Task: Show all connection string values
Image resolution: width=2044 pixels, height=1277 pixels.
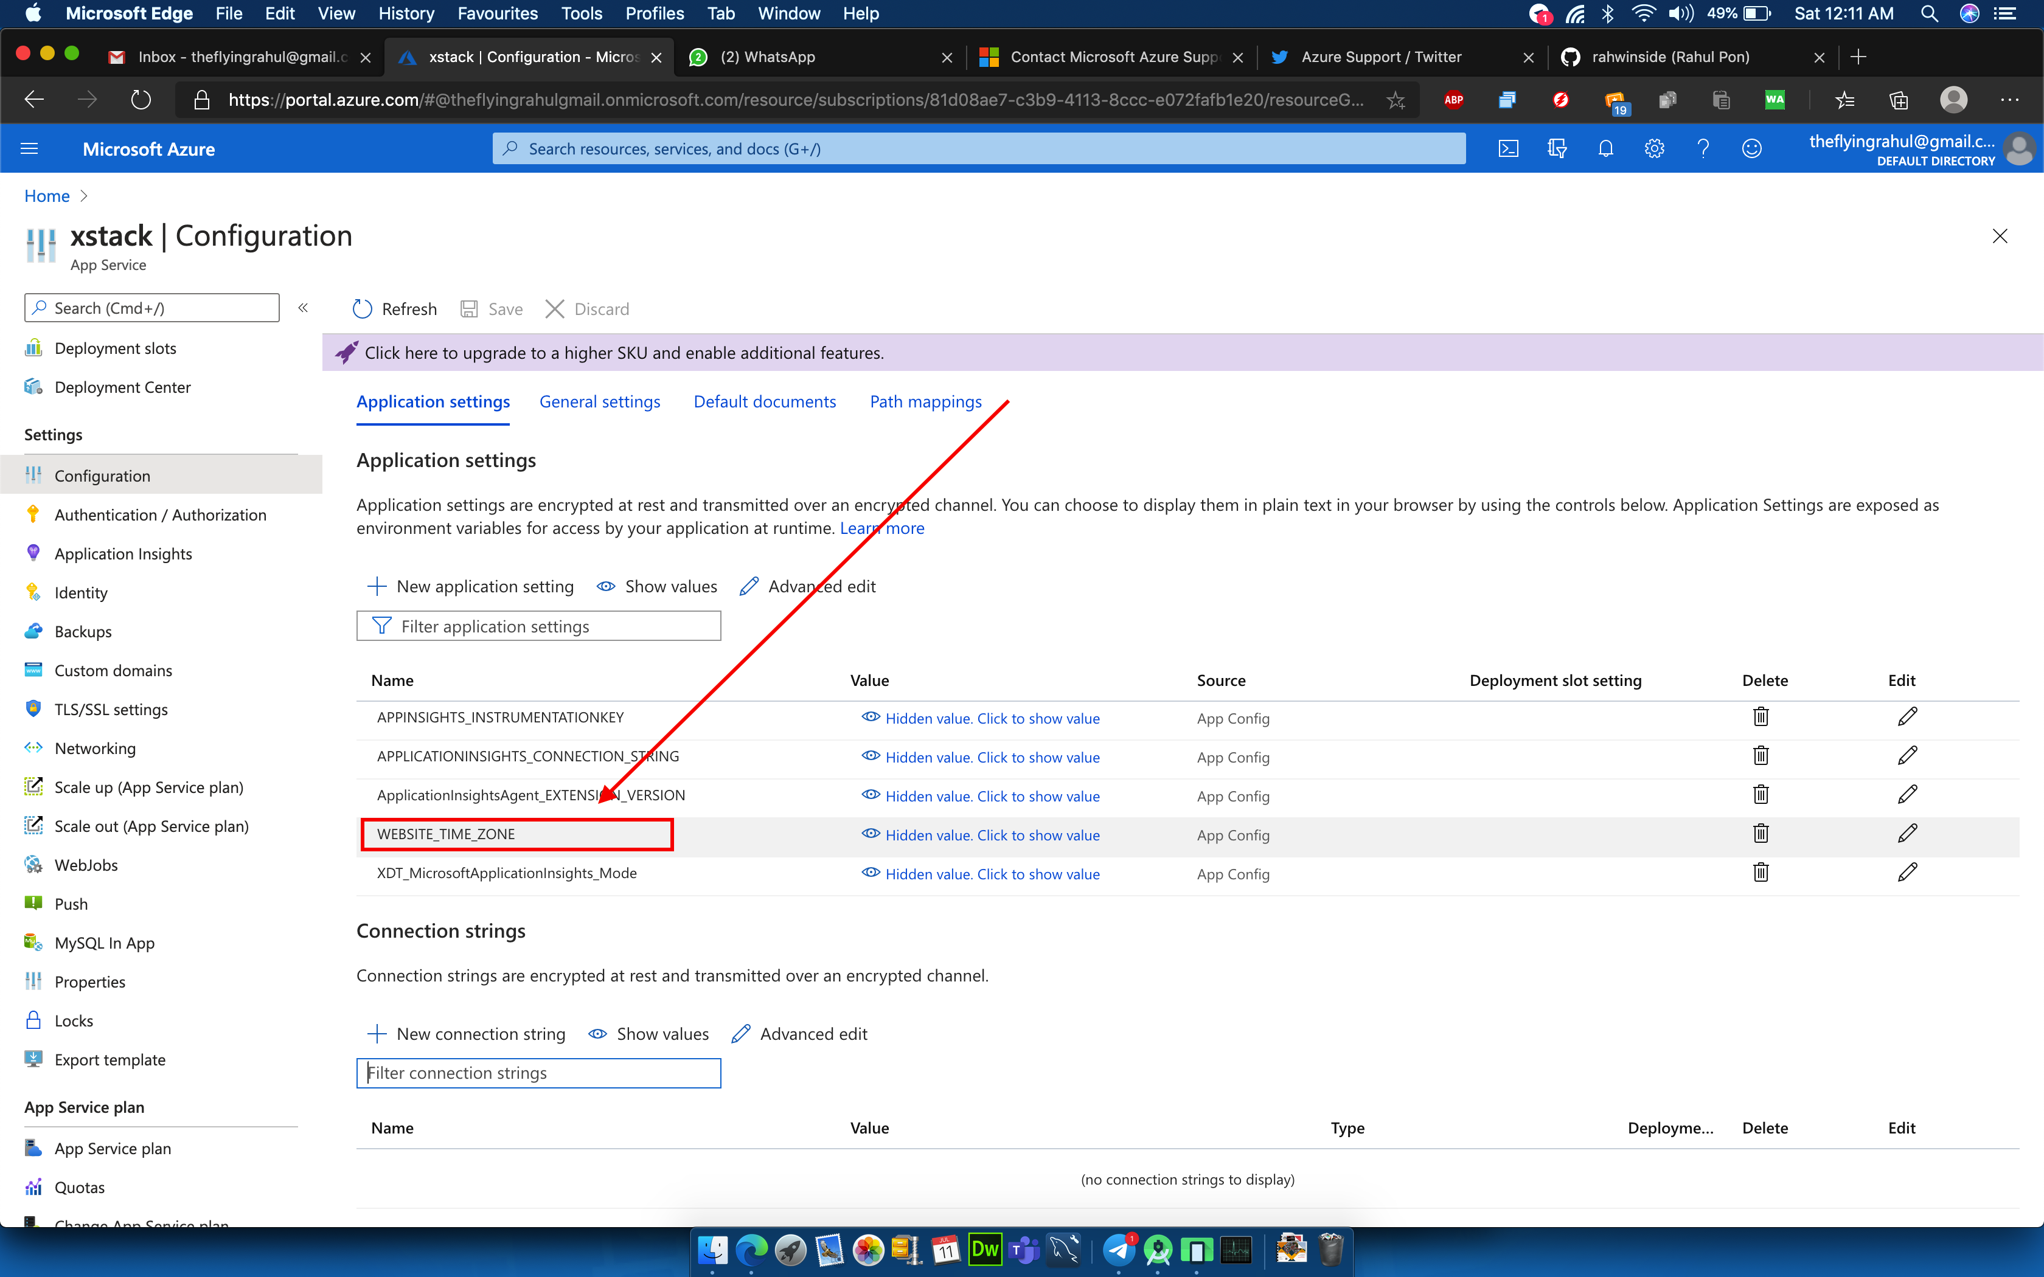Action: pos(648,1034)
